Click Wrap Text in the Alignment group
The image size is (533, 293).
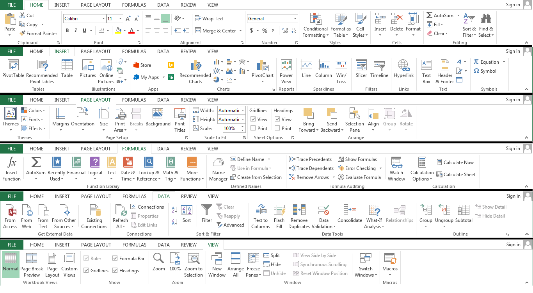(x=209, y=18)
